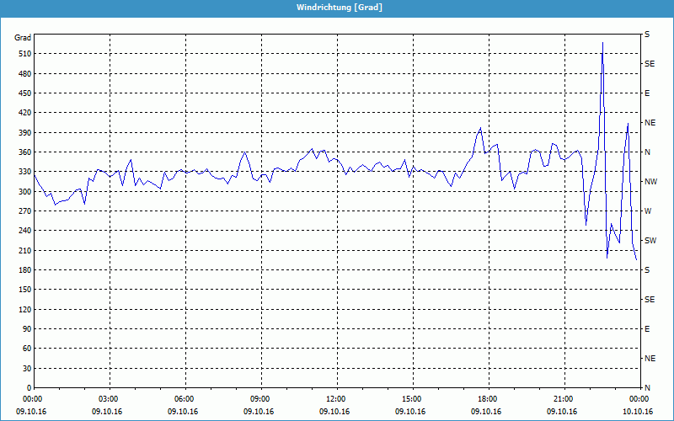Select the 06:00 time axis label
The height and width of the screenshot is (421, 674).
coord(185,399)
